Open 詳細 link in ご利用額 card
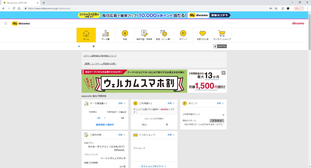The height and width of the screenshot is (168, 311). pos(171,103)
